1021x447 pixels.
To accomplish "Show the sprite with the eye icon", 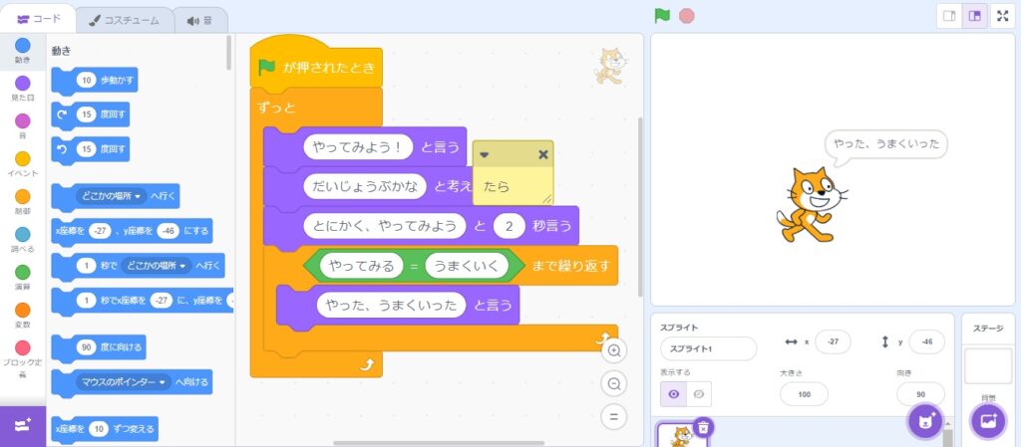I will pos(674,394).
